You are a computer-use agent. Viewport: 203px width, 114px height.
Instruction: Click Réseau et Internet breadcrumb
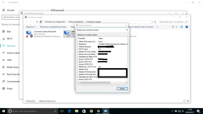pos(76,22)
